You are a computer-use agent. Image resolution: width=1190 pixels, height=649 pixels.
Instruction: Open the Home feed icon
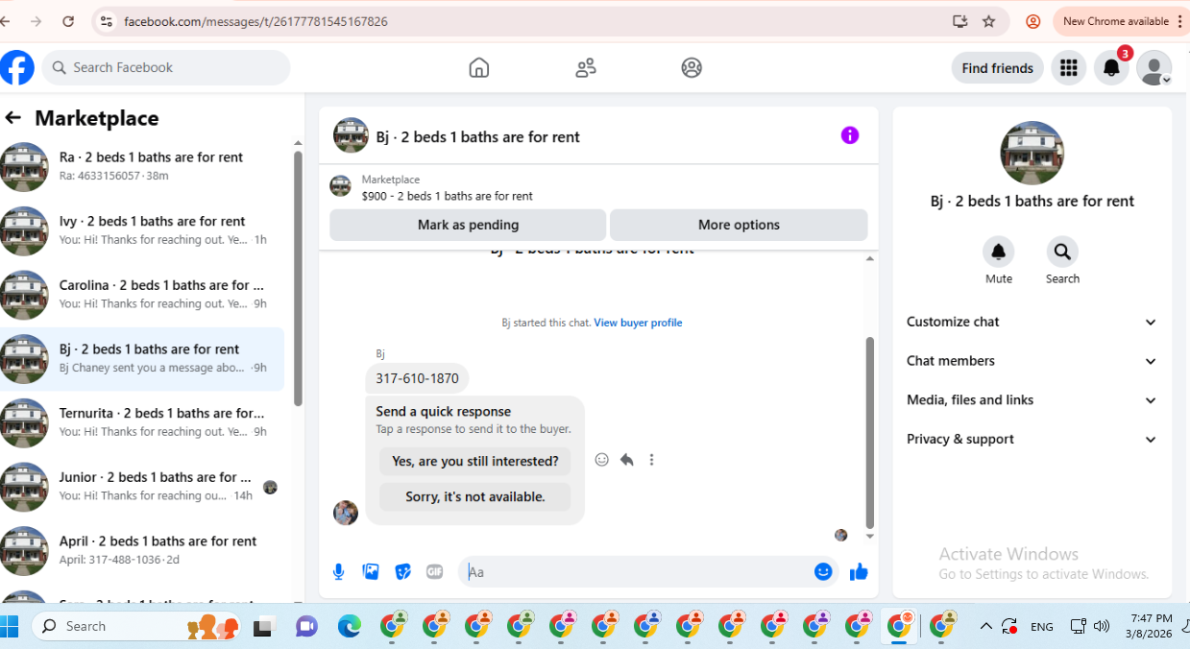(x=479, y=67)
